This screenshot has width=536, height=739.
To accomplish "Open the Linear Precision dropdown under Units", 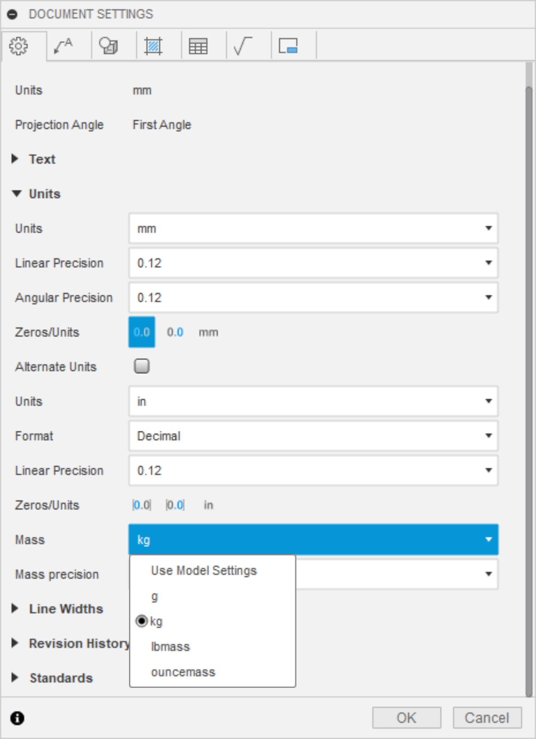I will 313,263.
